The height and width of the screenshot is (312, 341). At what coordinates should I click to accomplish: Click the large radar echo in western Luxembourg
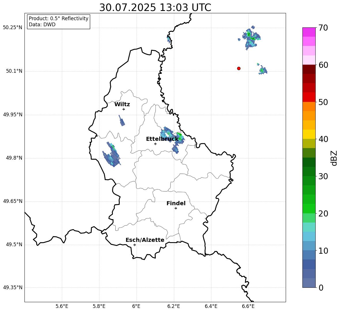pos(111,155)
